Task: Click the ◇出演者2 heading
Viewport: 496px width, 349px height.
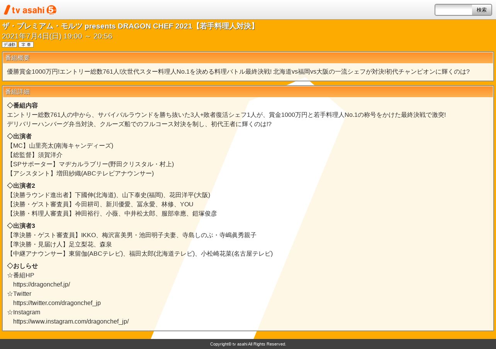Action: point(21,186)
